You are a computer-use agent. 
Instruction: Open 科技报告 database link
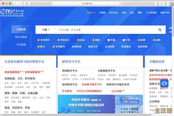[x=126, y=47]
